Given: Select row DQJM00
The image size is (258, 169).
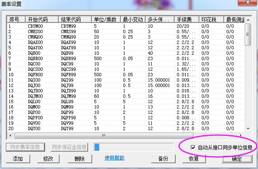Looking at the screenshot, I should click(126, 96).
